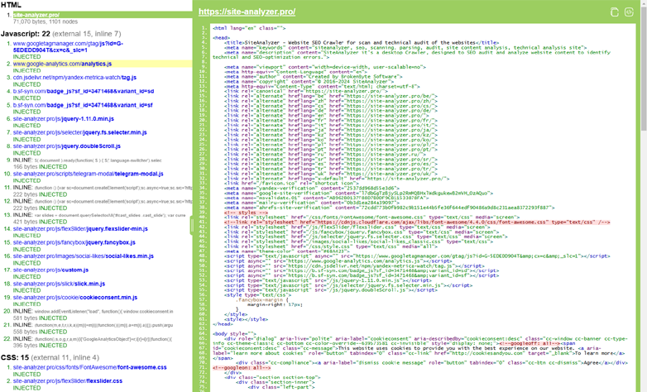Image resolution: width=647 pixels, height=392 pixels.
Task: Click the 'HTML' section heading
Action: [11, 5]
